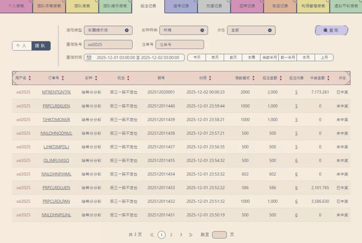362x243 pixels.
Task: Switch to 个人 (personal) view toggle
Action: [22, 46]
